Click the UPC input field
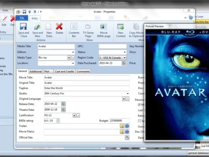 point(113,46)
